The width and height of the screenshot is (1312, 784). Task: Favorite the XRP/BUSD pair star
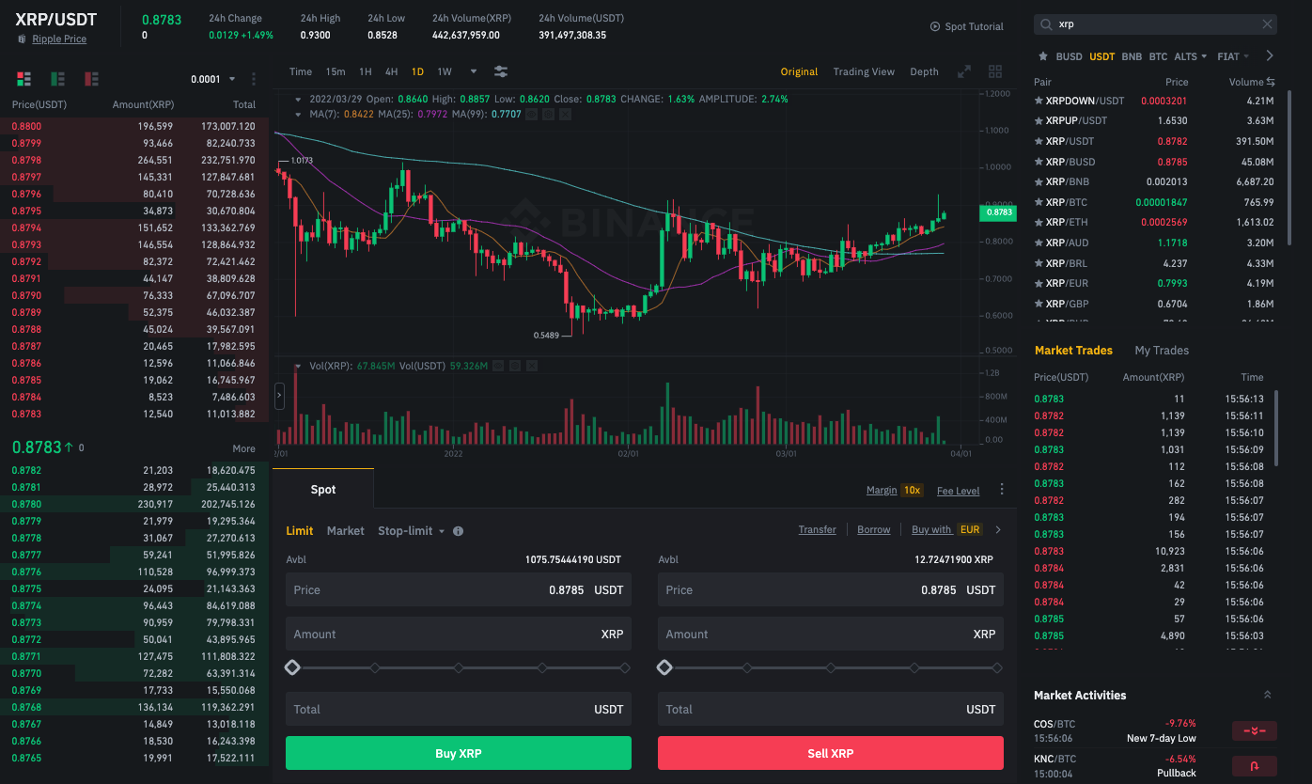(x=1039, y=162)
